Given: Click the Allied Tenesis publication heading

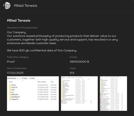Looking at the screenshot, I should click(19, 21).
